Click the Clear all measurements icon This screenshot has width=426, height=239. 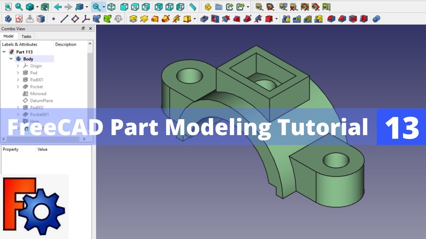click(294, 7)
